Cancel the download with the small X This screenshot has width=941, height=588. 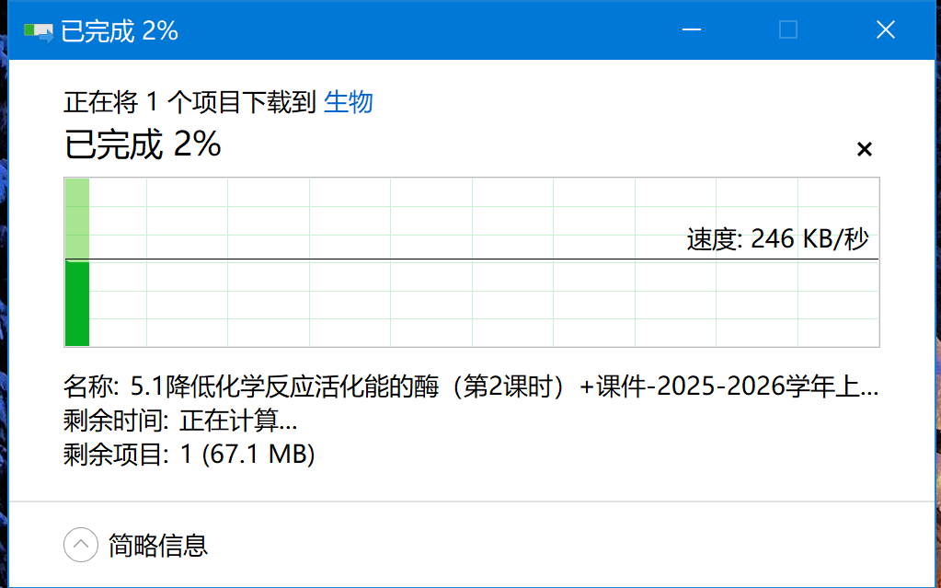click(x=864, y=149)
